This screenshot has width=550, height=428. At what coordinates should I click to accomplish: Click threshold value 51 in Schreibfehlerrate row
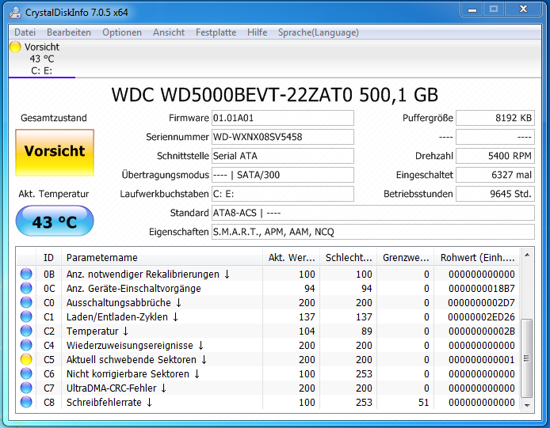(x=423, y=402)
